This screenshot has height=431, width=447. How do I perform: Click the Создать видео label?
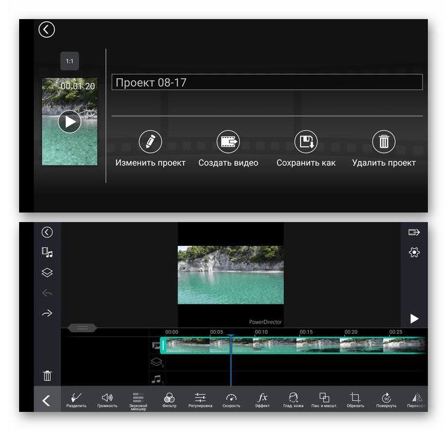pyautogui.click(x=228, y=163)
